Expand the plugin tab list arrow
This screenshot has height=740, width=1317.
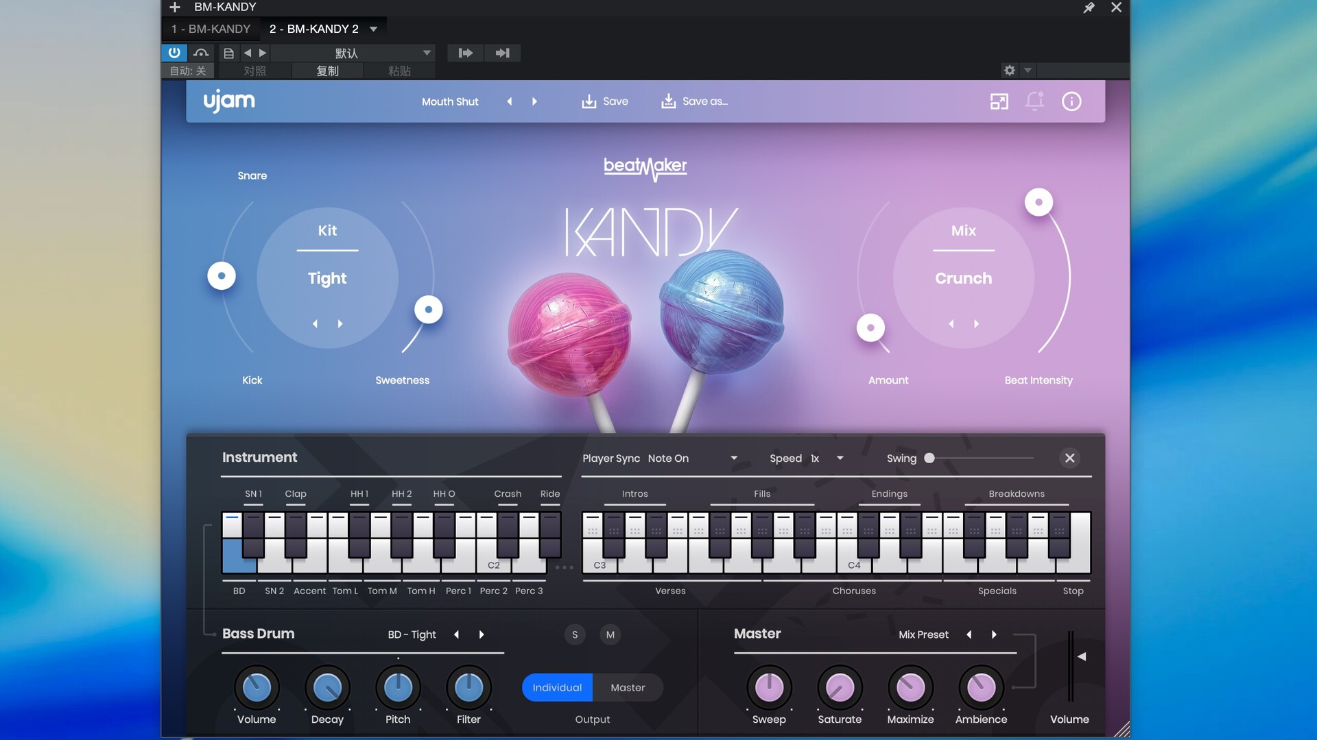click(374, 29)
